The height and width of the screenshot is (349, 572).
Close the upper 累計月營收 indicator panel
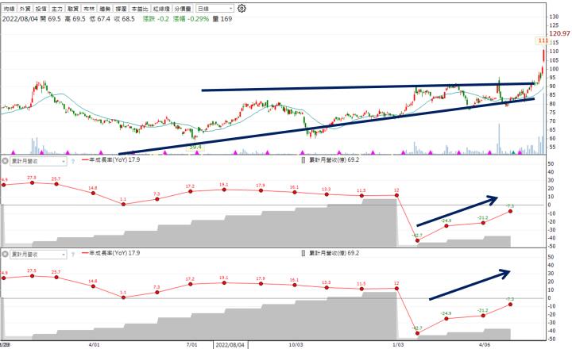[x=5, y=161]
